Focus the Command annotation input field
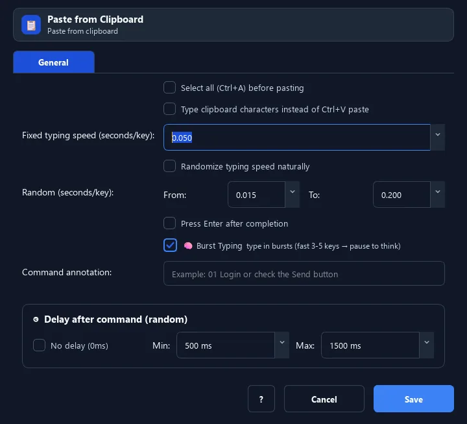 [x=304, y=273]
